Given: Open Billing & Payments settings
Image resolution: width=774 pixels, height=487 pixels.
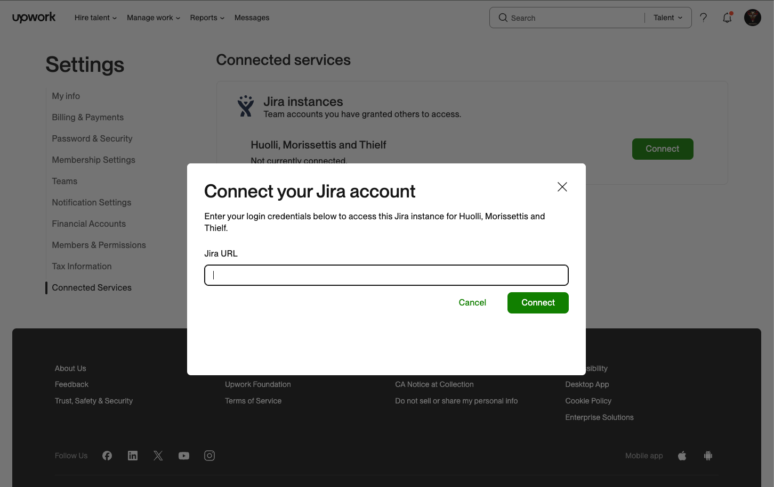Looking at the screenshot, I should tap(88, 118).
